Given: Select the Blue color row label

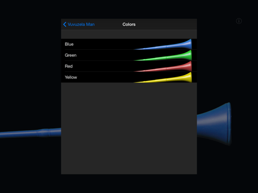Looking at the screenshot, I should pyautogui.click(x=69, y=44).
